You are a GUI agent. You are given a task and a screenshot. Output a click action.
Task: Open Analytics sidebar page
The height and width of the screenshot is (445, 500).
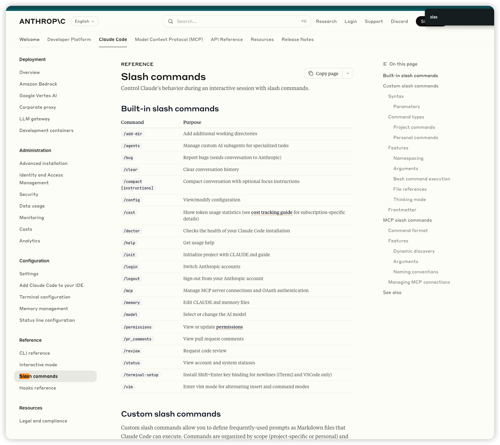[x=30, y=241]
